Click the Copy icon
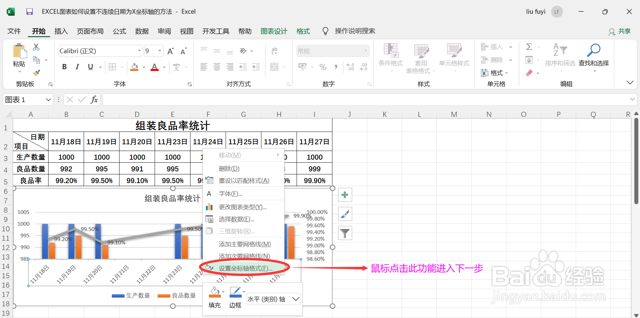This screenshot has height=318, width=640. click(36, 60)
